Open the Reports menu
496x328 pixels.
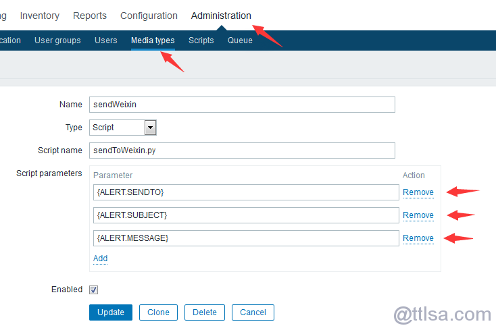(x=90, y=16)
